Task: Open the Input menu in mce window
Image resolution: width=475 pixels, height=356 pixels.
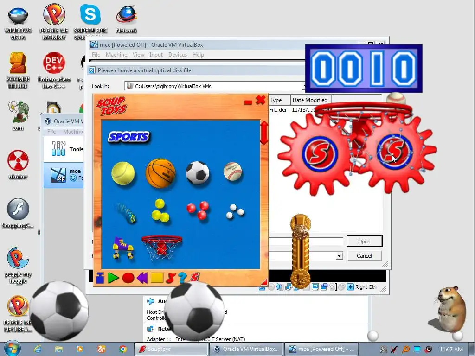Action: pyautogui.click(x=156, y=55)
